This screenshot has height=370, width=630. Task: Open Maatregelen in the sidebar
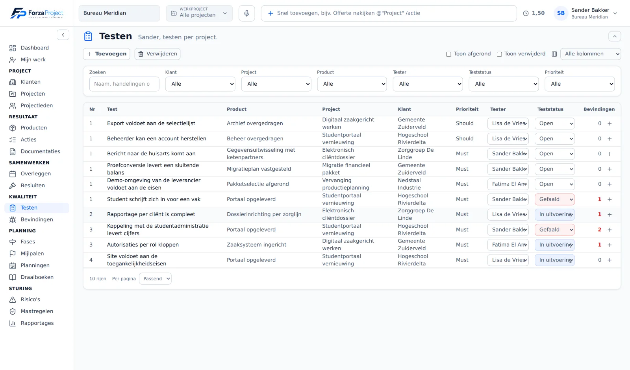click(x=37, y=311)
